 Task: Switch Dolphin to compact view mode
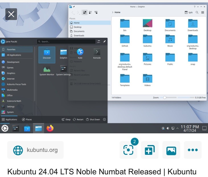(90, 12)
